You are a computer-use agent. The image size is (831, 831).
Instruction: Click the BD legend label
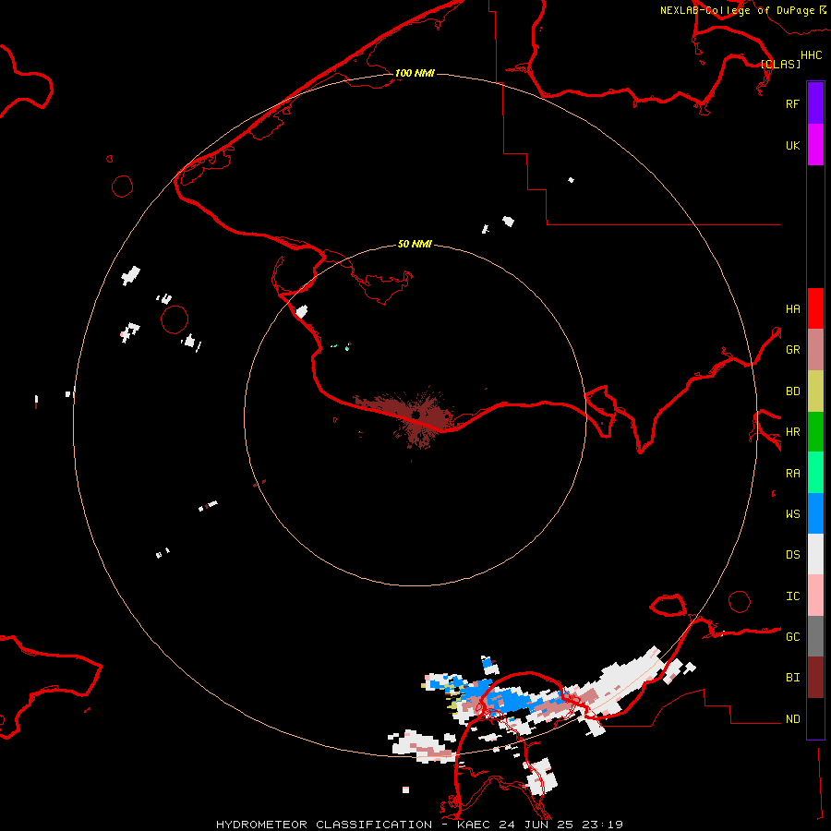tap(792, 391)
